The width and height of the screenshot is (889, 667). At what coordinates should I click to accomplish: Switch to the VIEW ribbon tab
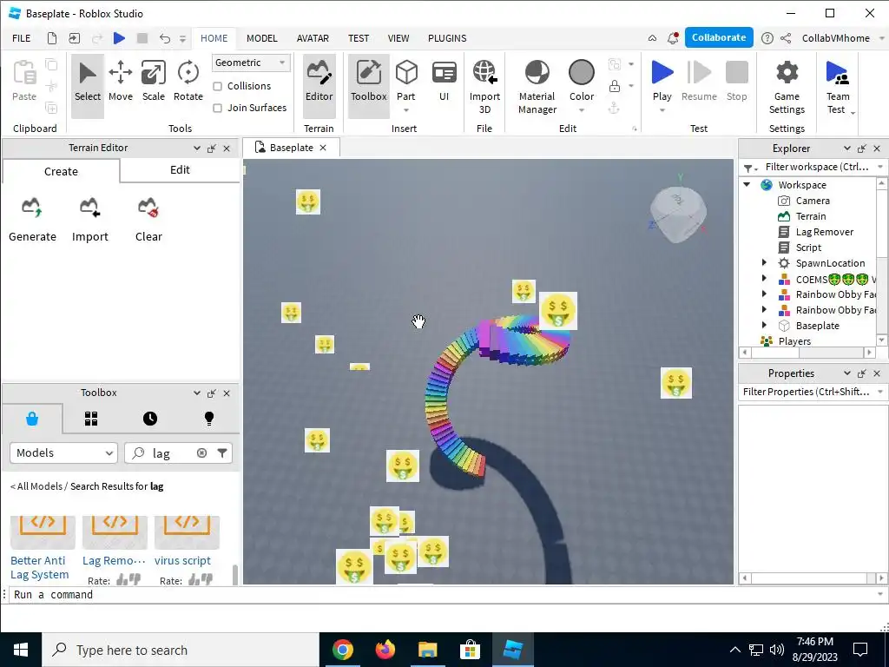click(x=398, y=38)
